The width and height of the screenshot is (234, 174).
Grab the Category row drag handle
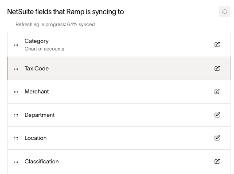(x=16, y=45)
